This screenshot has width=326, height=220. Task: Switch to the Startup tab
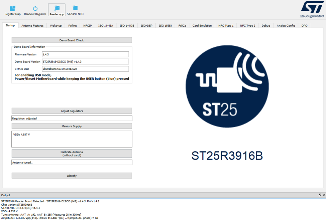[10, 25]
